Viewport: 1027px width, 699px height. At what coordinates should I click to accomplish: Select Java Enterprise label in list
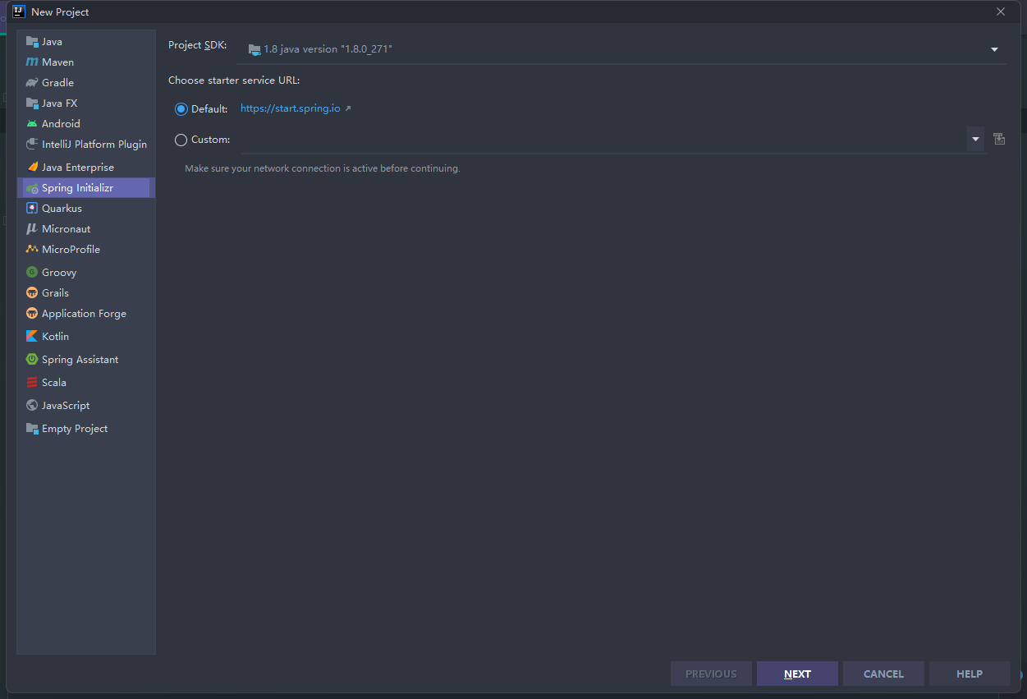(x=78, y=168)
